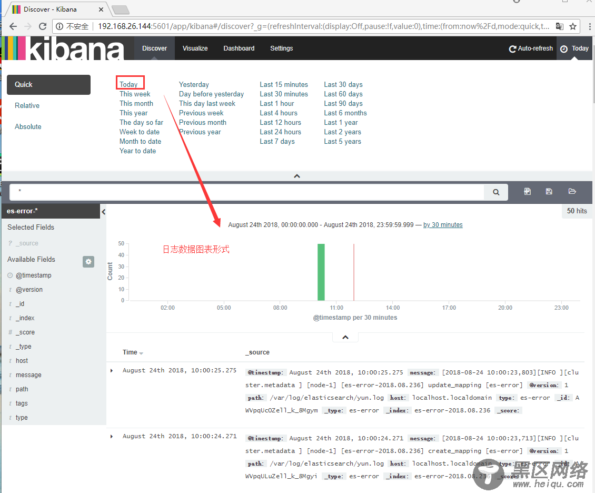Screen dimensions: 595x493
Task: Open the Visualize tab
Action: tap(195, 48)
